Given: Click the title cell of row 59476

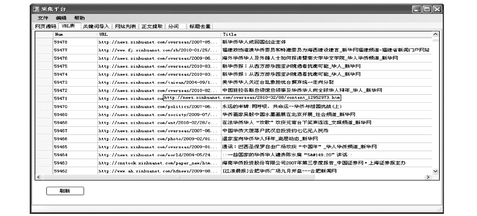Looking at the screenshot, I should pyautogui.click(x=327, y=58).
